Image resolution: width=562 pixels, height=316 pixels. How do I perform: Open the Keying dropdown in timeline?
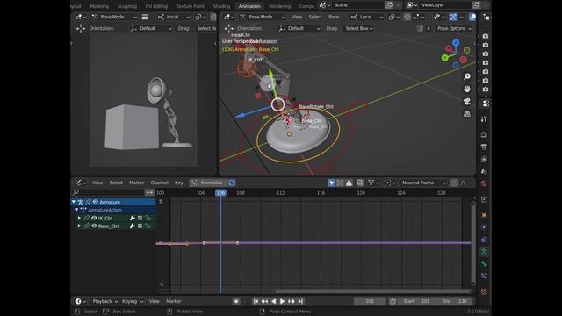[x=133, y=301]
